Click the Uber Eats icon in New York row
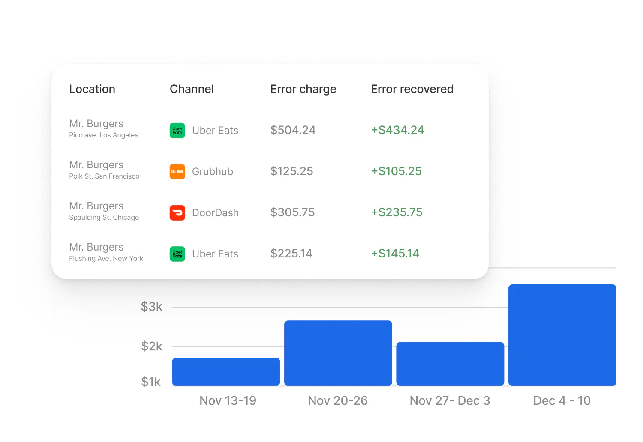Image resolution: width=643 pixels, height=442 pixels. [177, 254]
